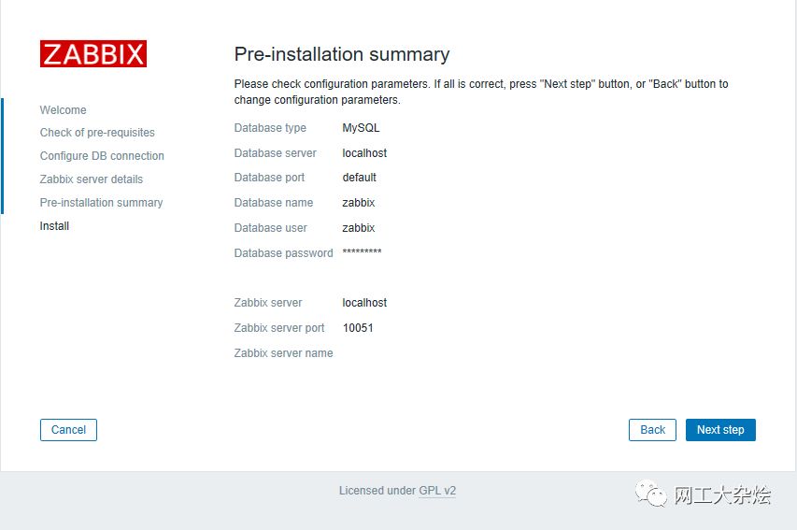Select the Install step in sidebar
The width and height of the screenshot is (797, 530).
(x=54, y=226)
